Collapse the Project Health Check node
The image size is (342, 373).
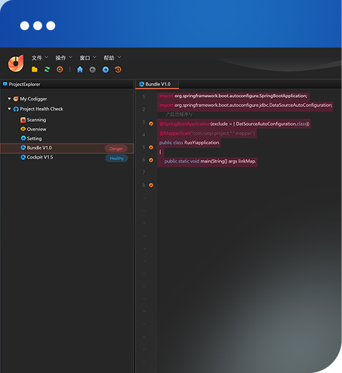coord(9,109)
